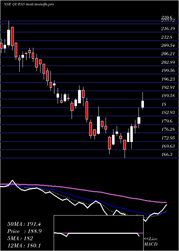The width and height of the screenshot is (179, 251).
Task: Click the 179.6 price level label
Action: tap(167, 121)
